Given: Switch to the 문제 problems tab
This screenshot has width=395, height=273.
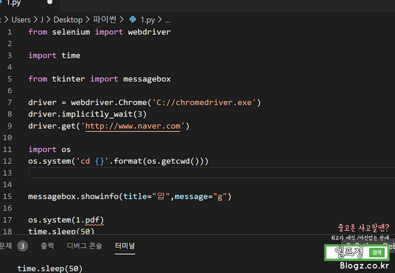Looking at the screenshot, I should tap(5, 246).
